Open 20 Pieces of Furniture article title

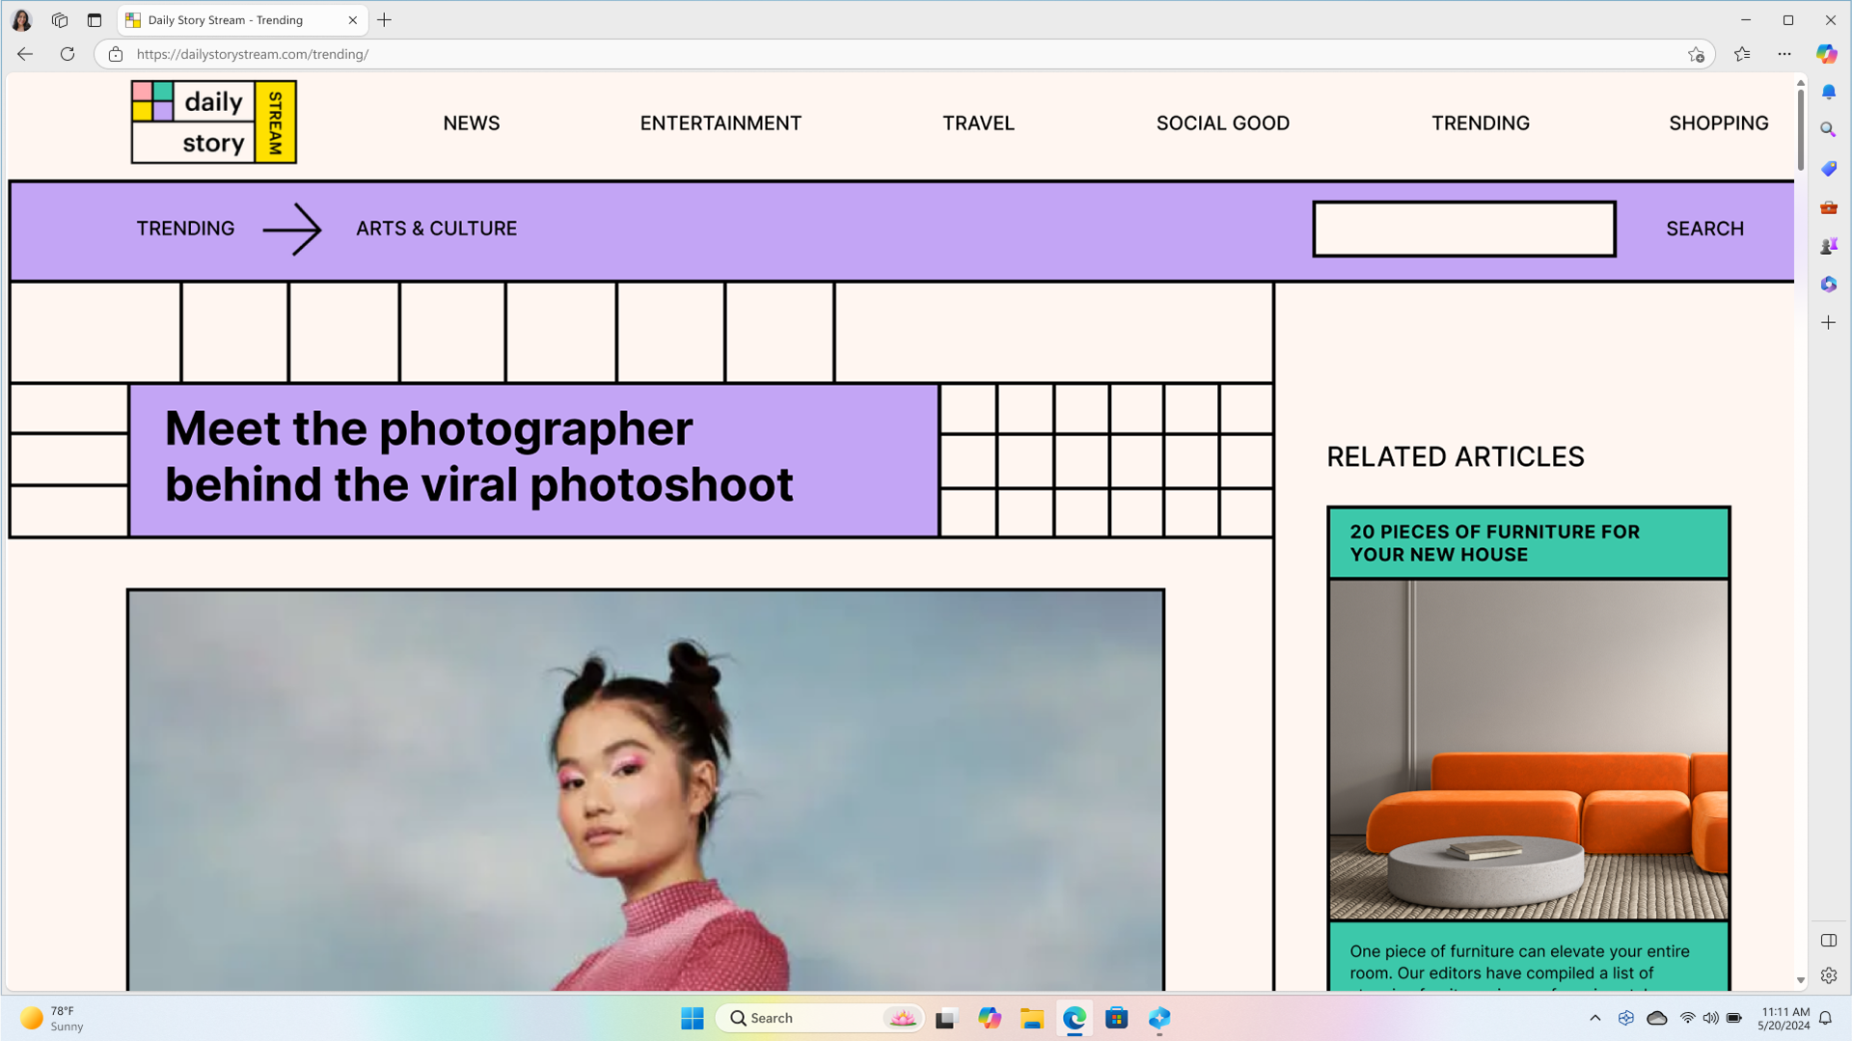click(1494, 543)
